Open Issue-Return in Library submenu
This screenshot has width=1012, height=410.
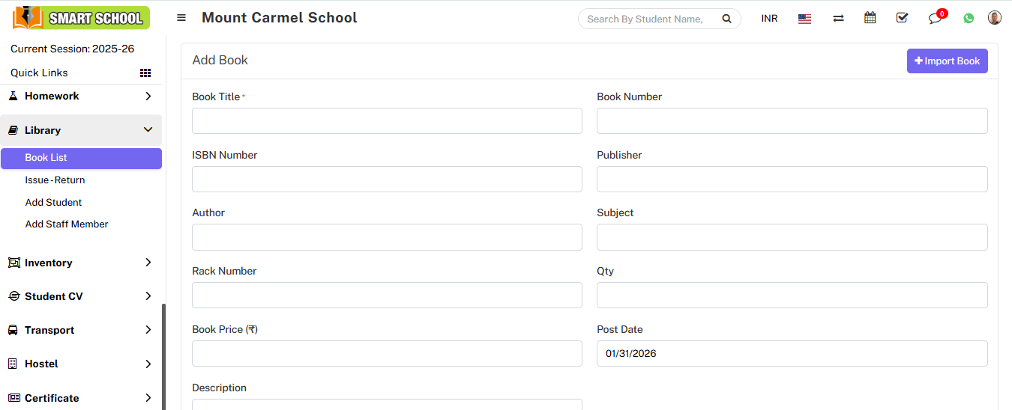pyautogui.click(x=55, y=180)
